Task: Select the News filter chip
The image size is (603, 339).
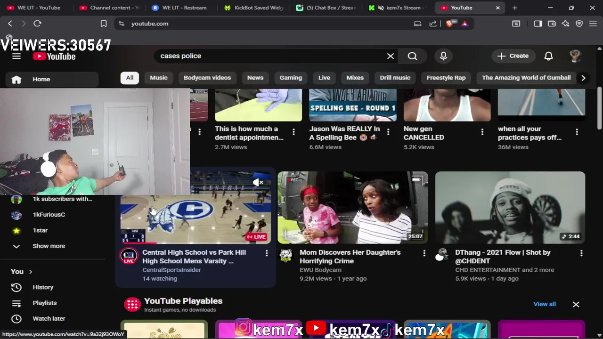Action: (x=255, y=78)
